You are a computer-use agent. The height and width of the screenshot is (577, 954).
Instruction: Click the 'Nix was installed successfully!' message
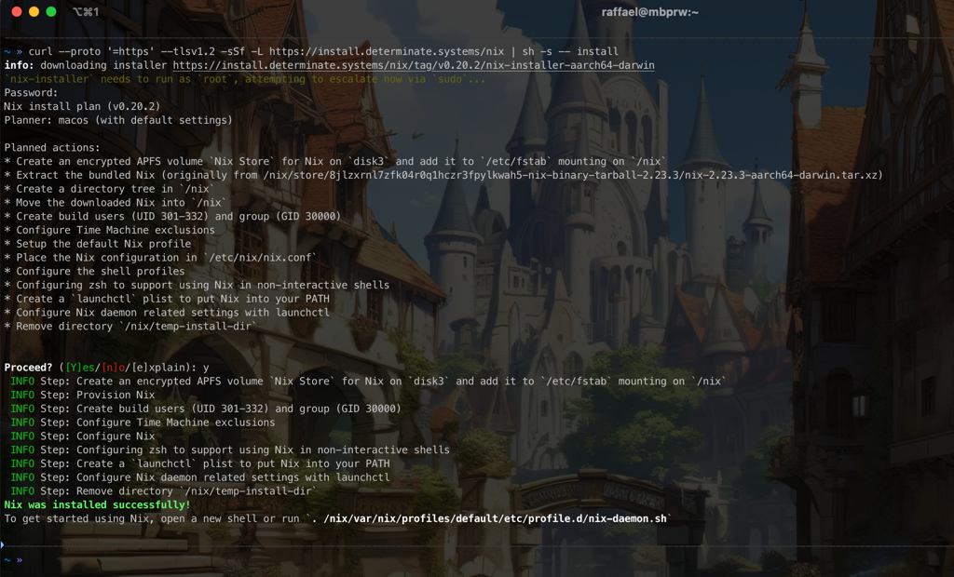pyautogui.click(x=97, y=504)
